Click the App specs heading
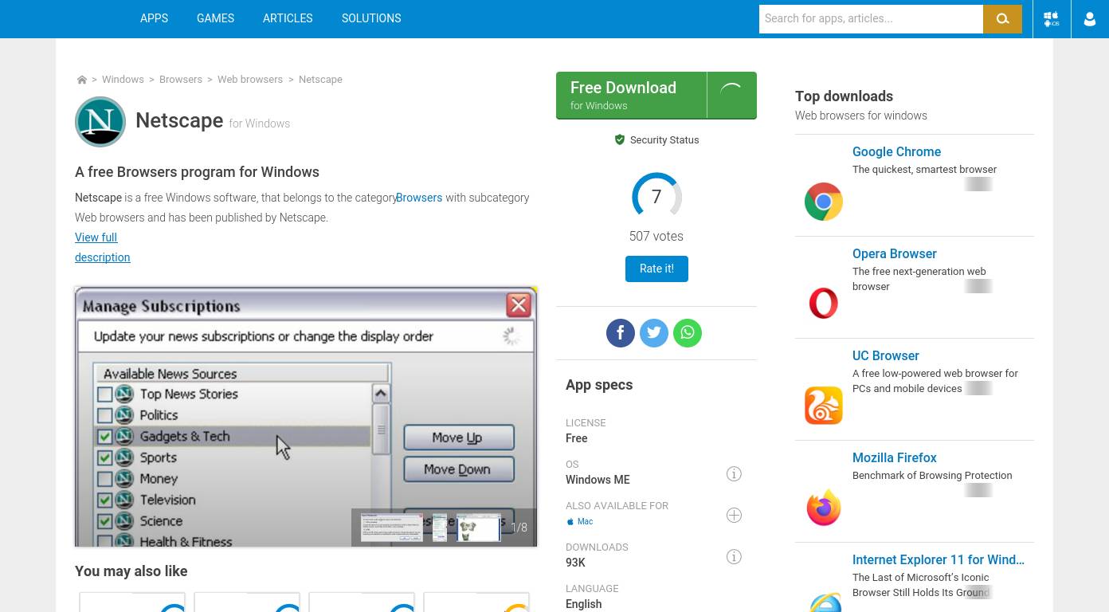1109x612 pixels. [599, 385]
